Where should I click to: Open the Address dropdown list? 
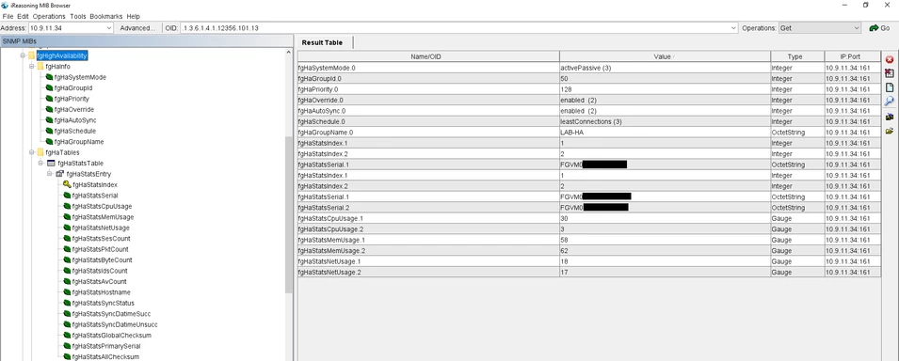coord(109,28)
